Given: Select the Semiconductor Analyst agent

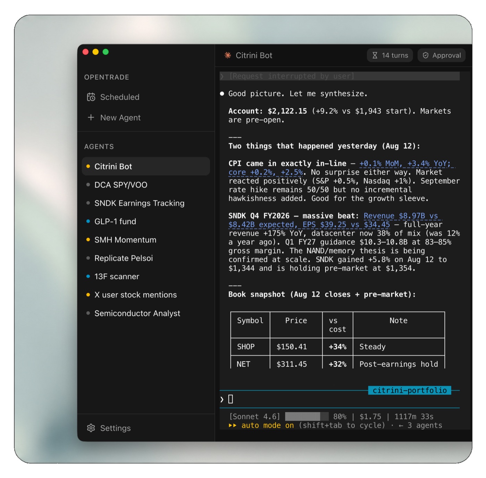Looking at the screenshot, I should coord(146,313).
